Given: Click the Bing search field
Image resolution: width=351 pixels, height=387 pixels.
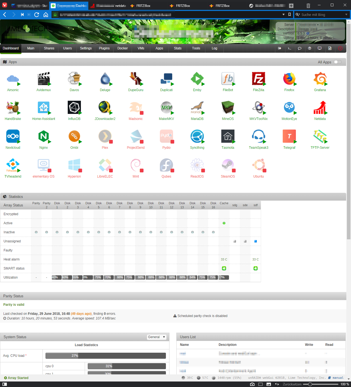Looking at the screenshot, I should 322,15.
